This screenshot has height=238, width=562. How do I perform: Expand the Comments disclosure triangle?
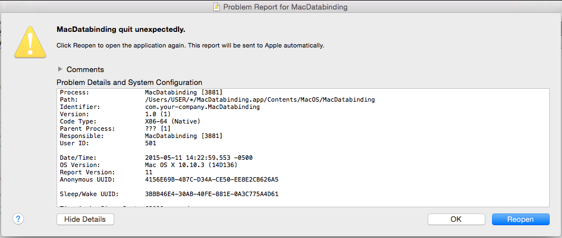tap(60, 69)
